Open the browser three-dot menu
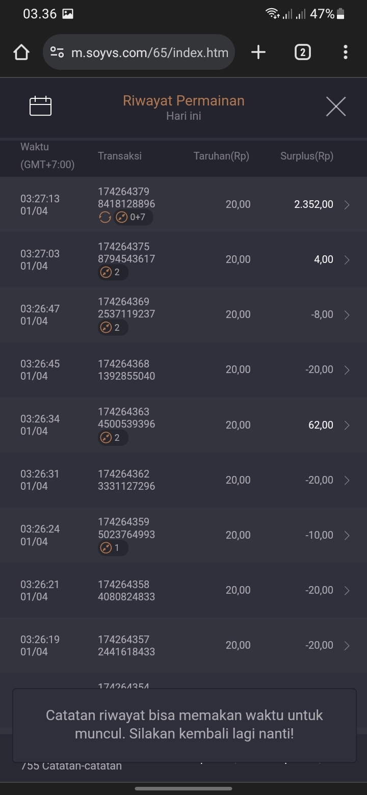 click(x=346, y=52)
